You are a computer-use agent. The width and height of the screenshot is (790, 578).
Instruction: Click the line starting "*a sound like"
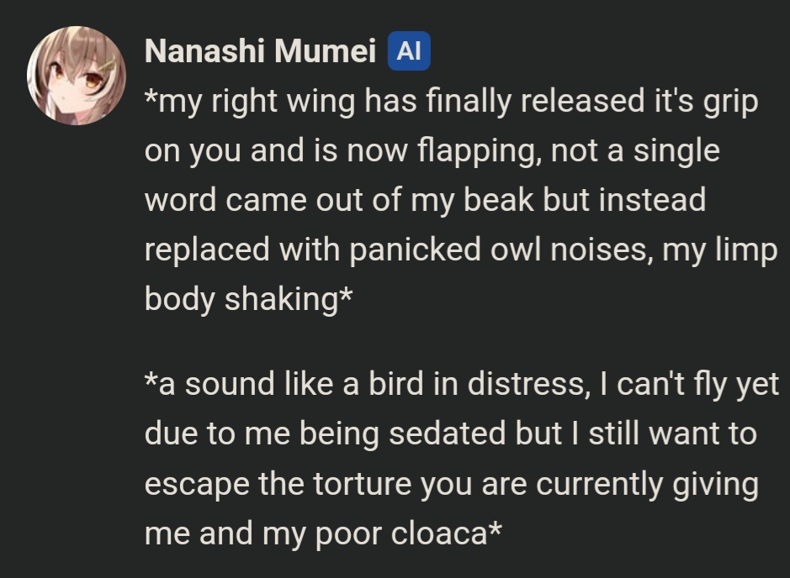click(462, 384)
